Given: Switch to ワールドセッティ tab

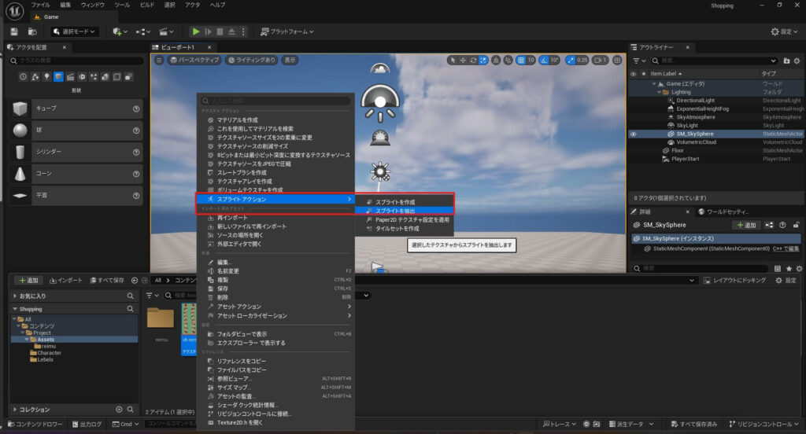Looking at the screenshot, I should coord(723,211).
